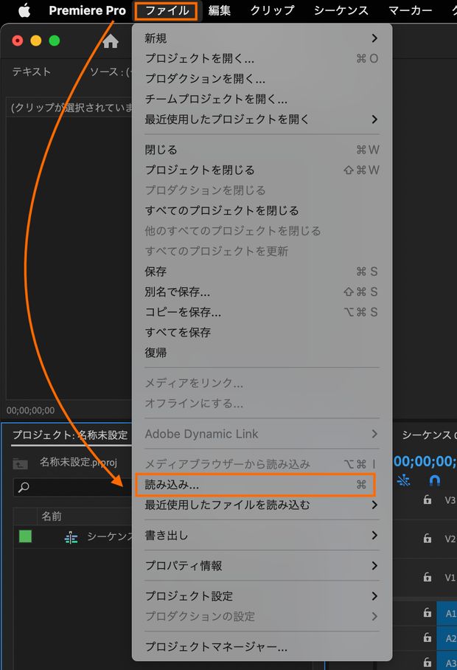457x670 pixels.
Task: Select コピーを保存... menu item
Action: coord(262,312)
